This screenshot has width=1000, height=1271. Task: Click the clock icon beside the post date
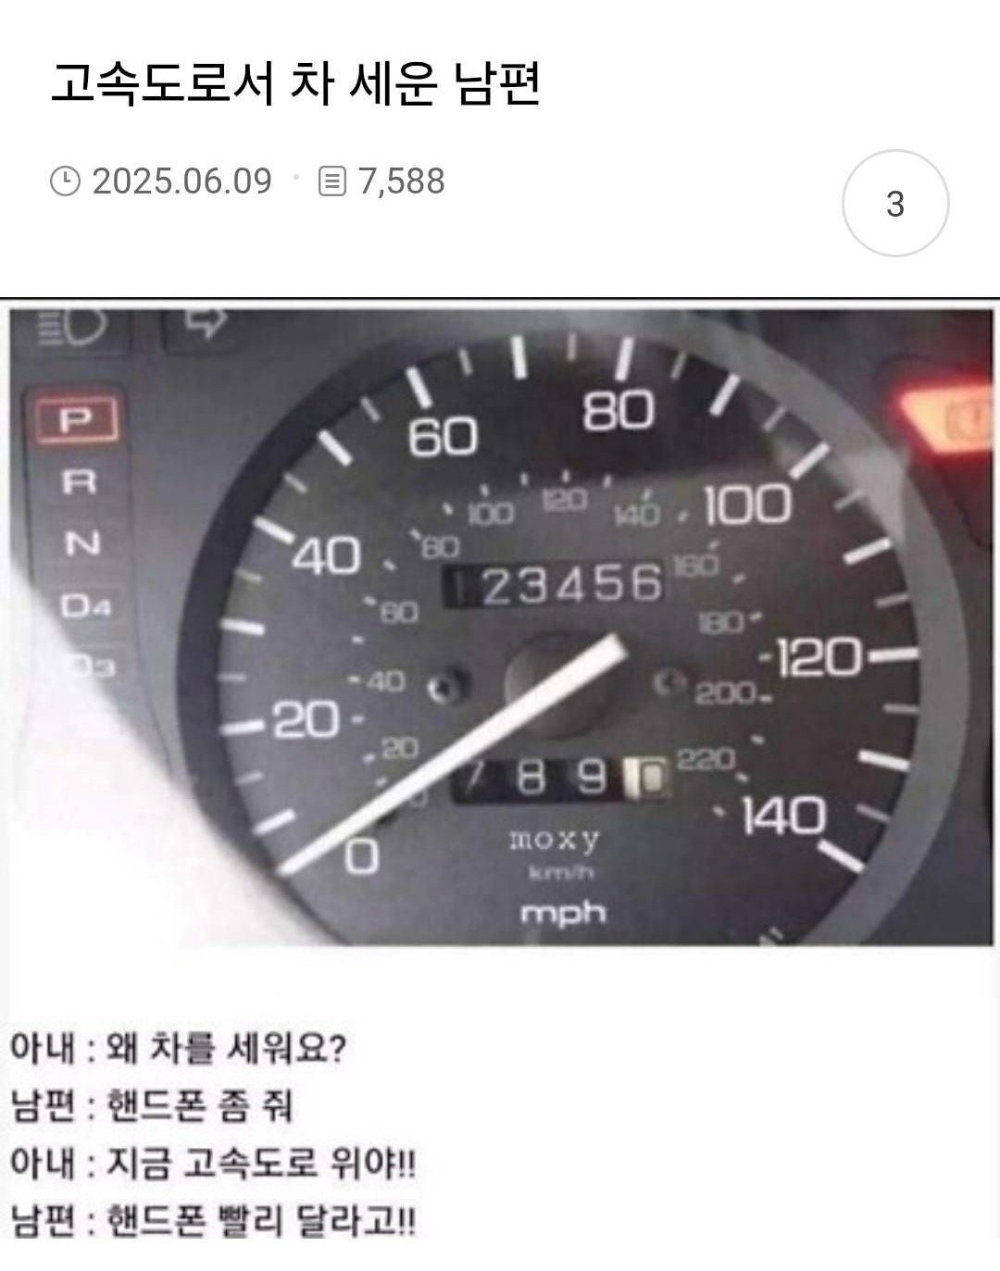point(65,181)
